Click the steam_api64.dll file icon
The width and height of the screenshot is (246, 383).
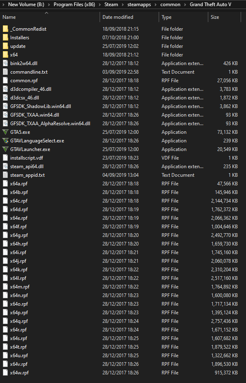point(5,167)
